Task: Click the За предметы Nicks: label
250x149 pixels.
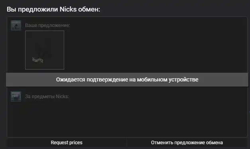Action: (47, 97)
